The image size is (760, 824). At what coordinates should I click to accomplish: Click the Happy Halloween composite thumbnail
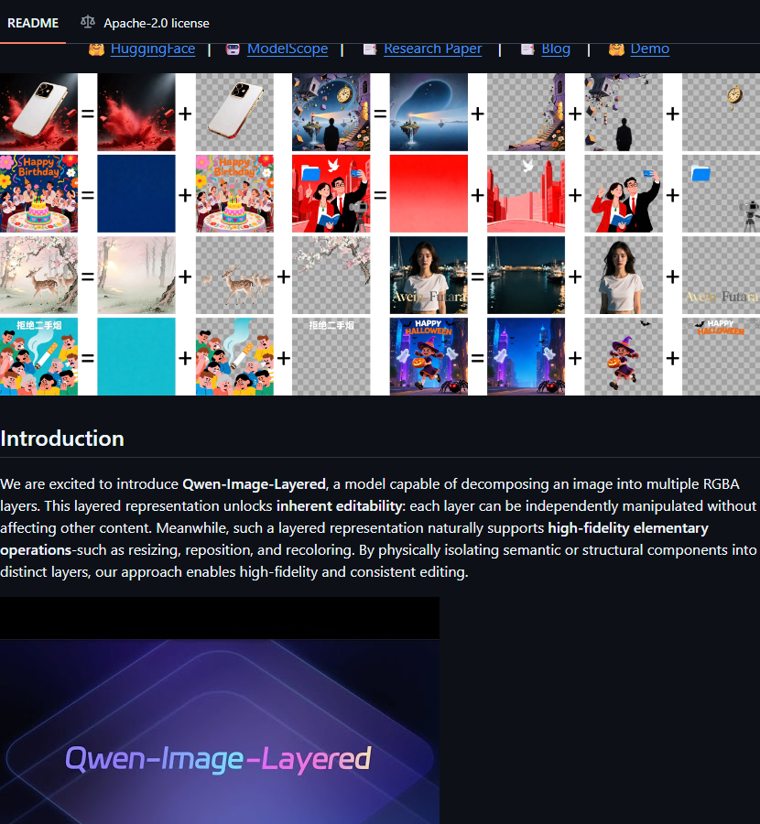coord(429,356)
